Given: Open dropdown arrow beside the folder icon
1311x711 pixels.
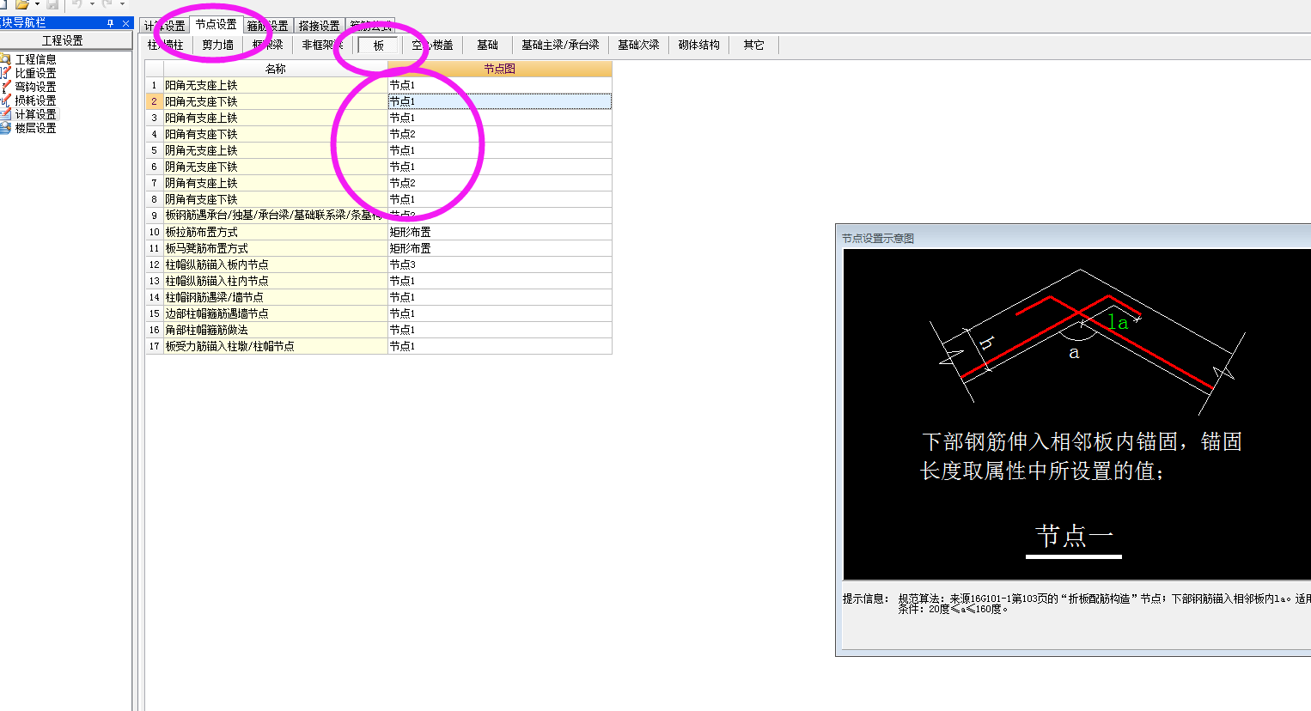Looking at the screenshot, I should (x=37, y=4).
